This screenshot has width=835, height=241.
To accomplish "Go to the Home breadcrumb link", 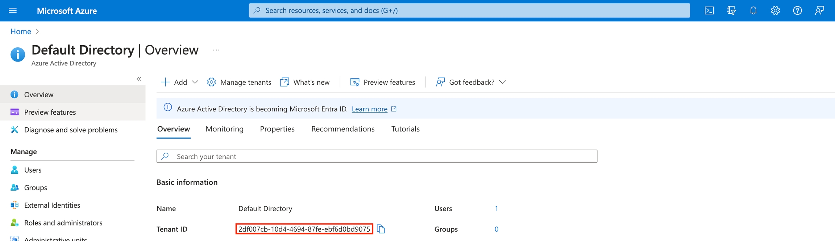I will [21, 31].
